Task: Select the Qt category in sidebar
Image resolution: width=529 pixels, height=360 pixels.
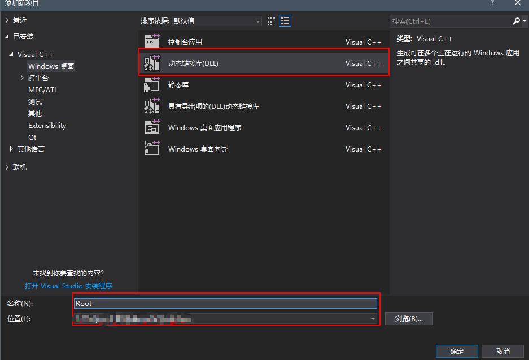Action: click(32, 137)
